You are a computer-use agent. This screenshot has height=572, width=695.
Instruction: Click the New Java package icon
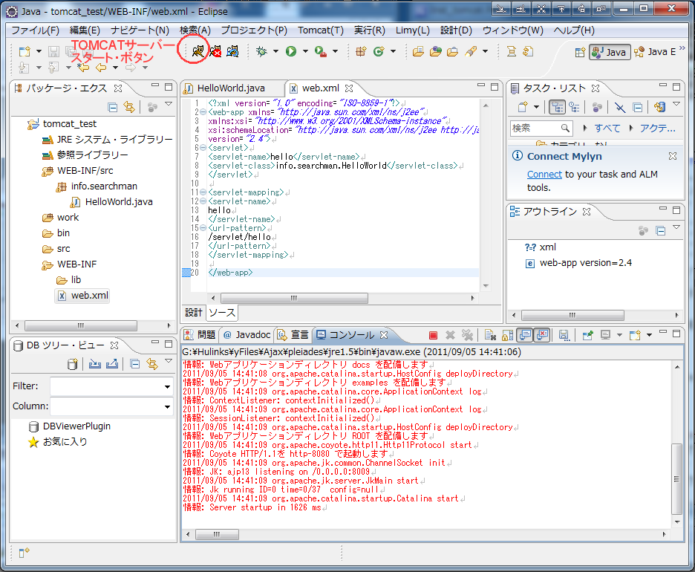click(361, 51)
